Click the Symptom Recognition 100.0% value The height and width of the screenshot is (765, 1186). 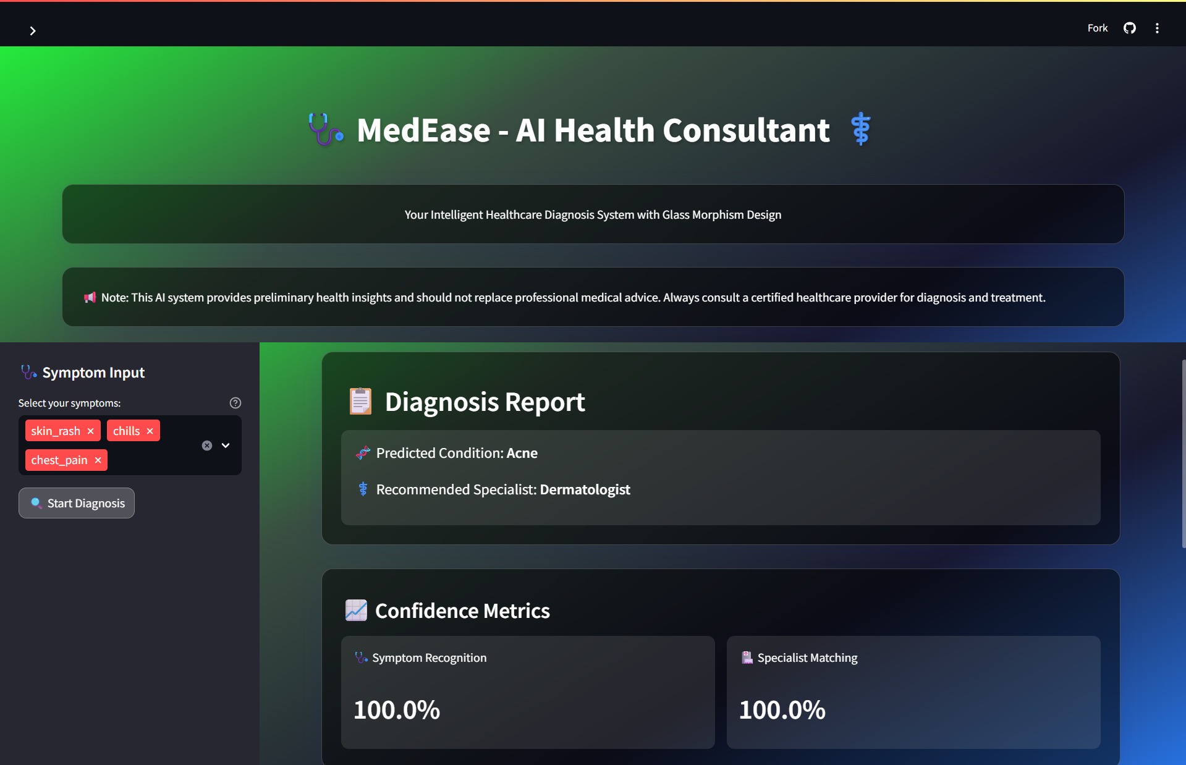[397, 709]
